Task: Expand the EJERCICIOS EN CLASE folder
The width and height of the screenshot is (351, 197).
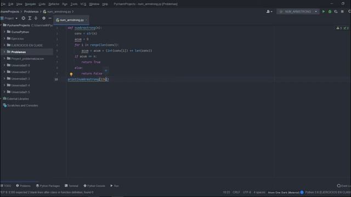Action: [x=4, y=45]
